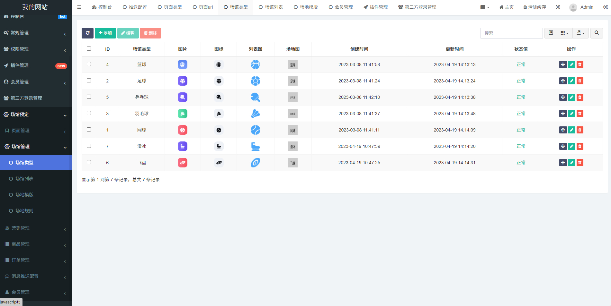Toggle the sidebar hamburger menu icon
This screenshot has height=306, width=611.
(79, 7)
